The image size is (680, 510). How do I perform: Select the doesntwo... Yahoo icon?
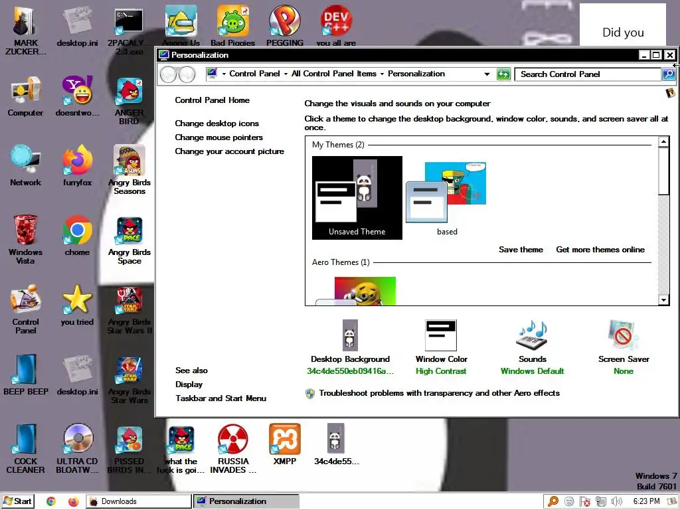click(x=77, y=96)
